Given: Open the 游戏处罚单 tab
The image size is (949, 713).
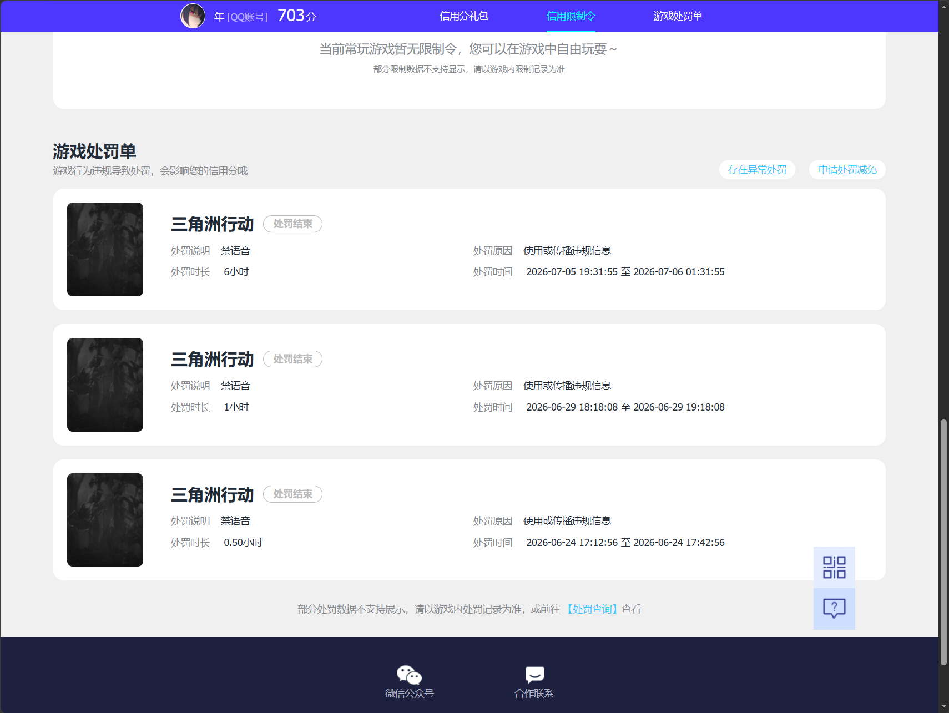Looking at the screenshot, I should click(x=678, y=16).
